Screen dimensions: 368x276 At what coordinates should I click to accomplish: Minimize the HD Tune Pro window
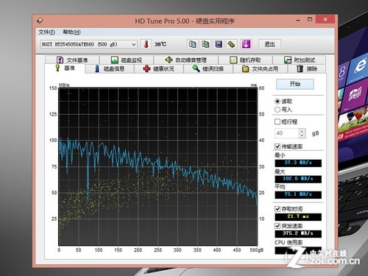coord(298,20)
